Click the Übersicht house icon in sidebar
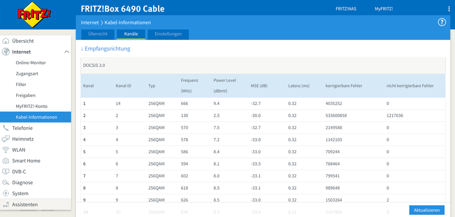 [6, 41]
